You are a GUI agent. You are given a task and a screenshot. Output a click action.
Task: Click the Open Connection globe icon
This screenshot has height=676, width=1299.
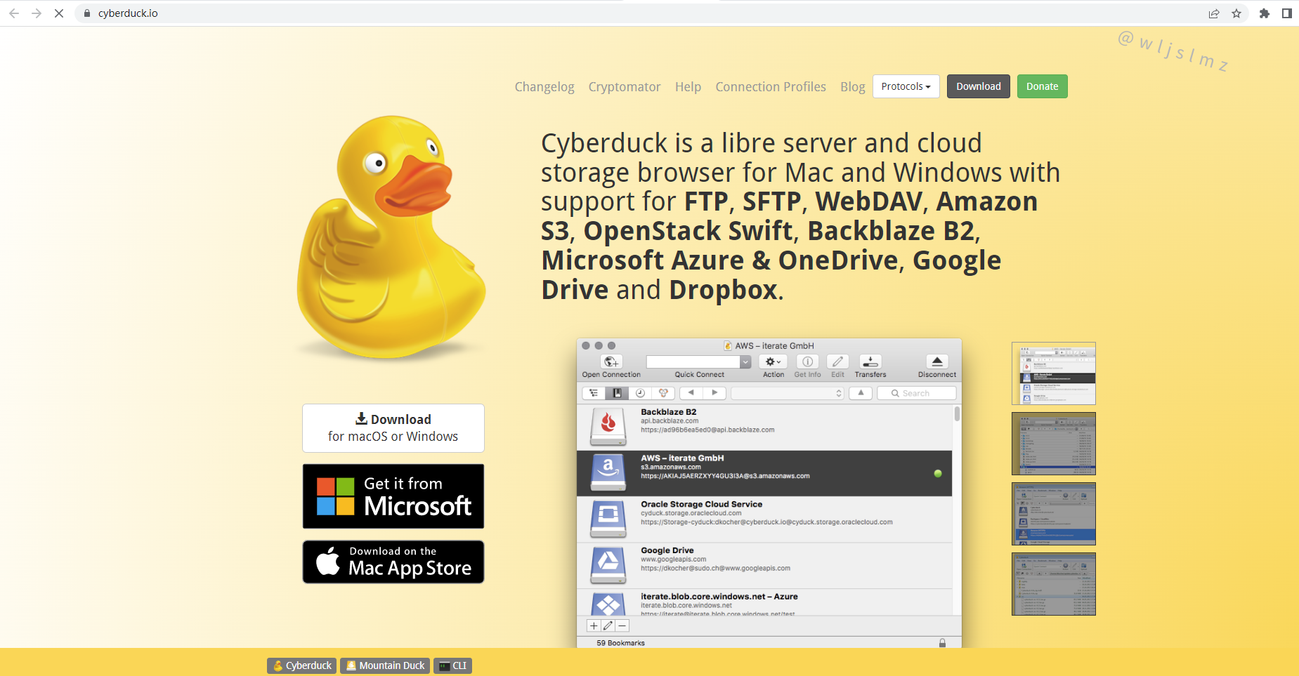pos(611,362)
